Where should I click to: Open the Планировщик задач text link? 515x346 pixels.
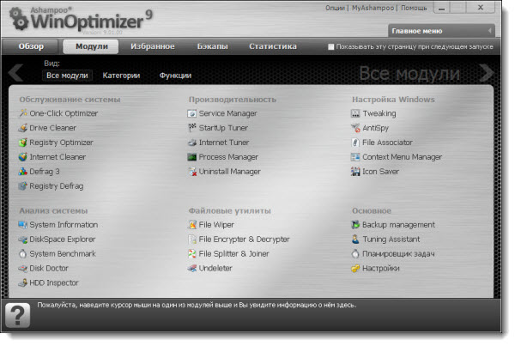pos(398,253)
